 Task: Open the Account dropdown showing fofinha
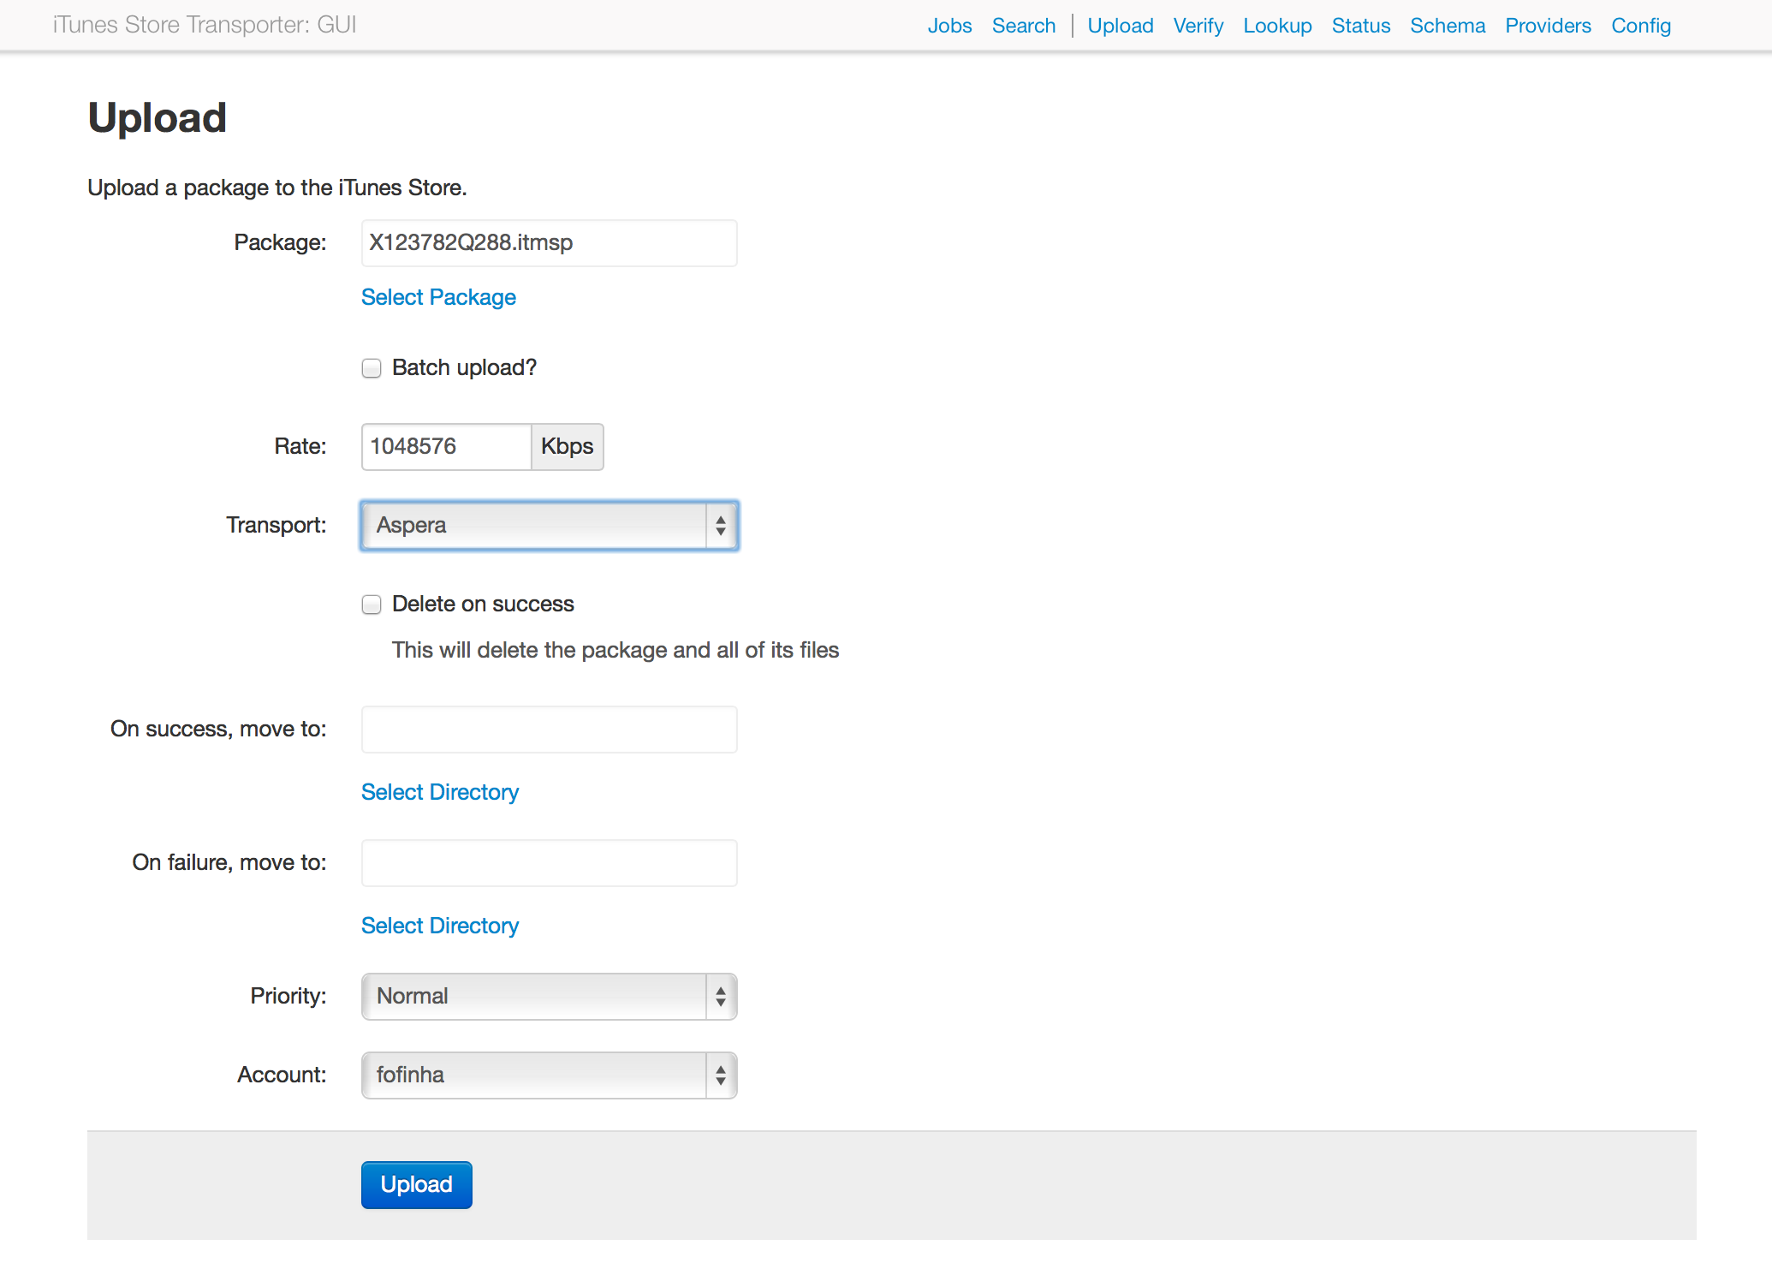coord(549,1075)
